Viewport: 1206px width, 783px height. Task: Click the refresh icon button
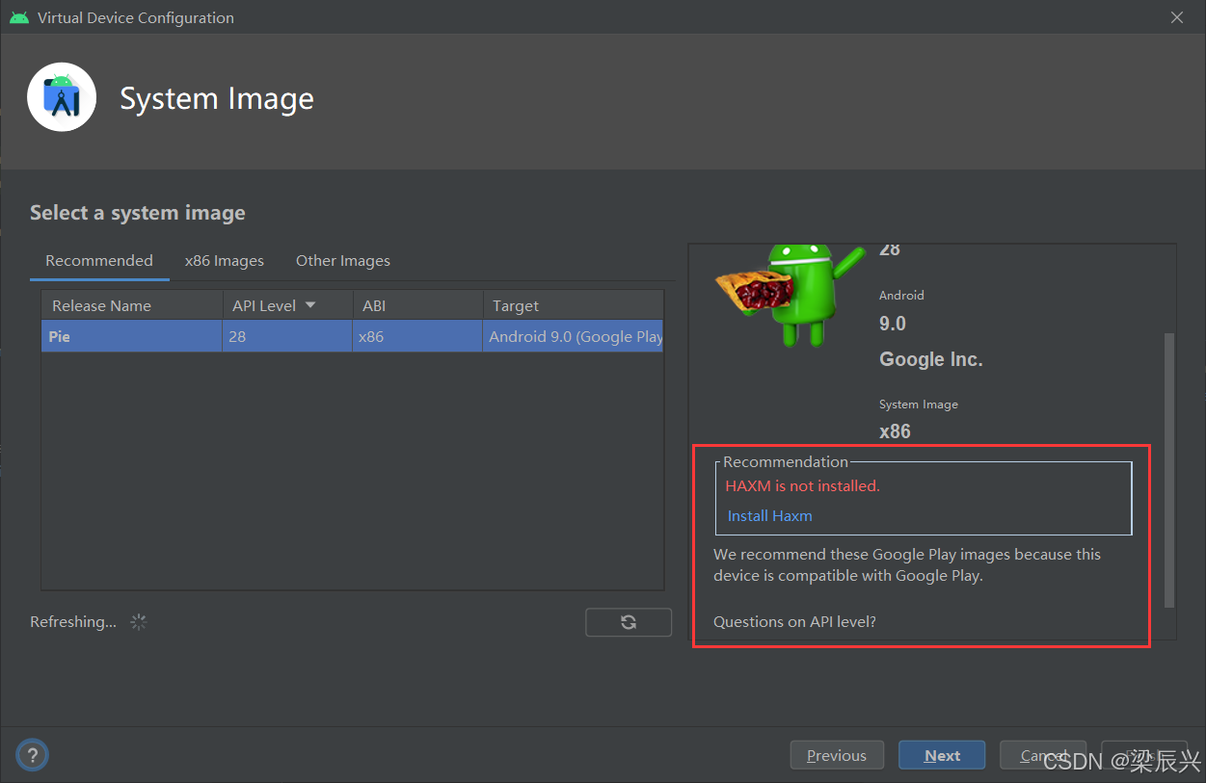629,622
